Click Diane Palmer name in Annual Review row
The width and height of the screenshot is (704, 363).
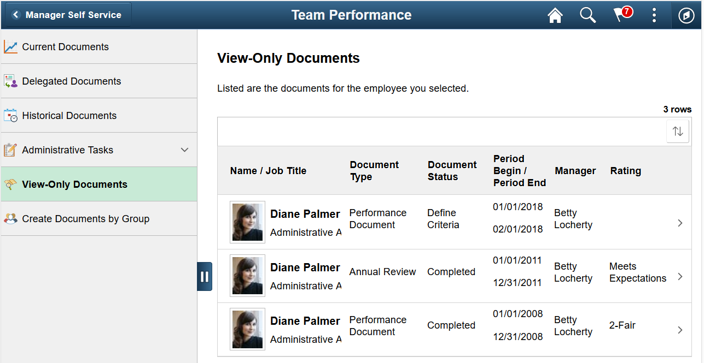click(305, 267)
